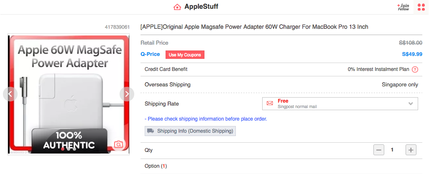Open instalment plan help question icon
The height and width of the screenshot is (174, 429).
pos(415,69)
